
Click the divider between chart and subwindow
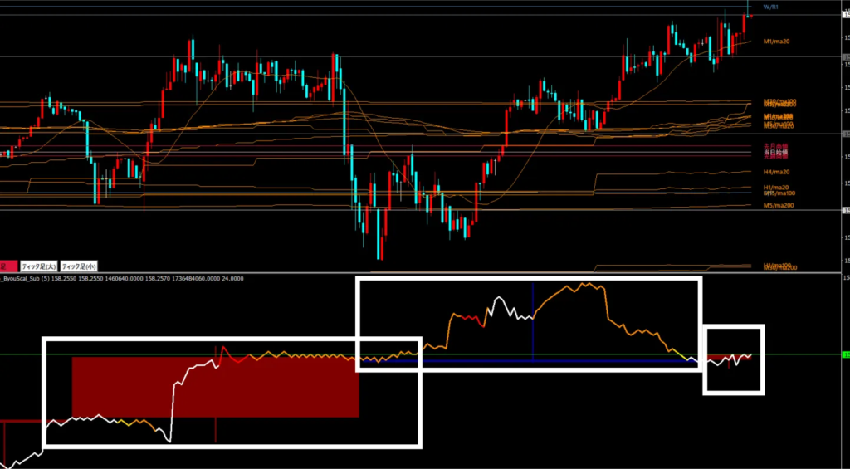[x=415, y=272]
